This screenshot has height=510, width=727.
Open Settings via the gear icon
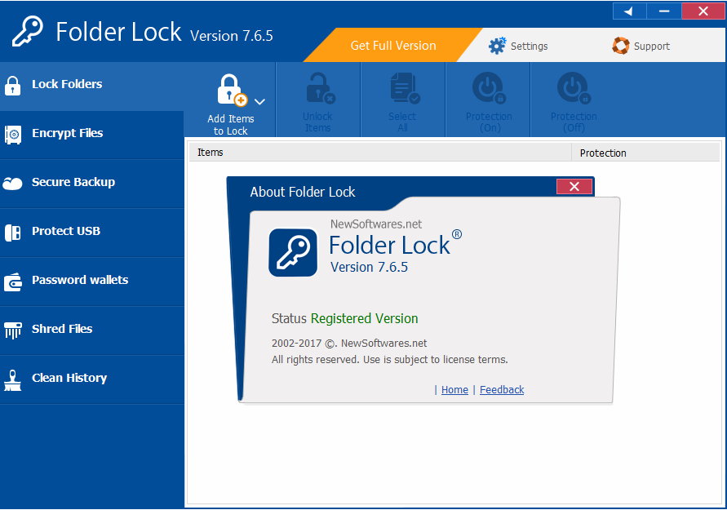497,46
